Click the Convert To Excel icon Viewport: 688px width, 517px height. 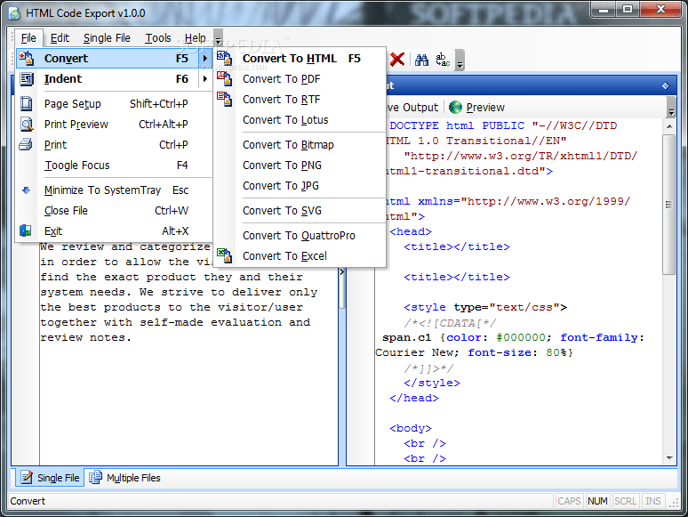(x=224, y=255)
